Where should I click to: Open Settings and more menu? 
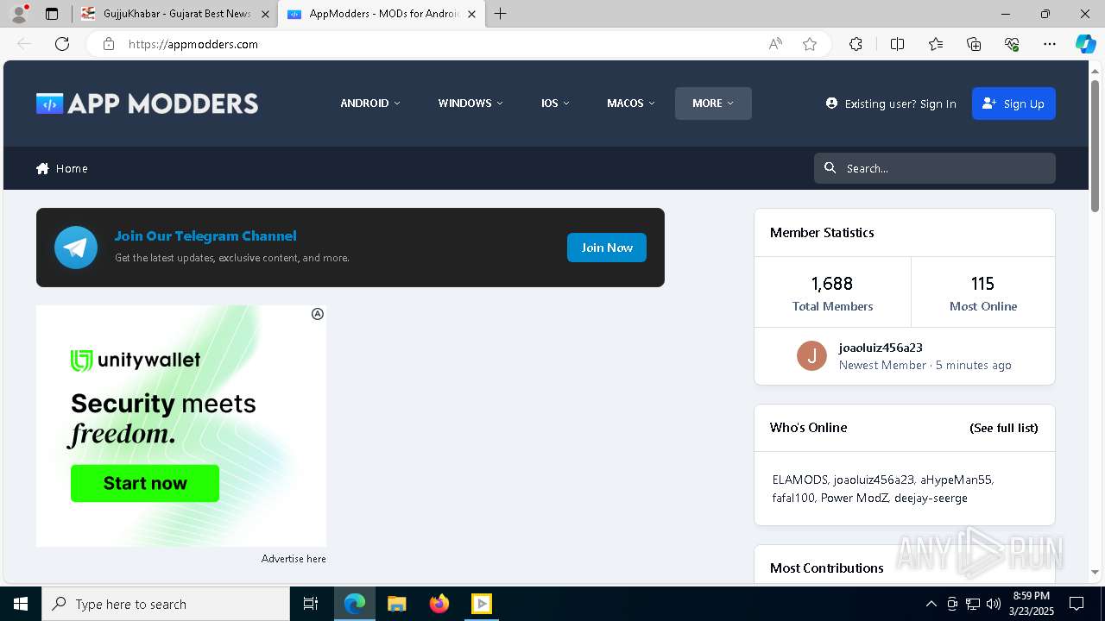(1050, 44)
